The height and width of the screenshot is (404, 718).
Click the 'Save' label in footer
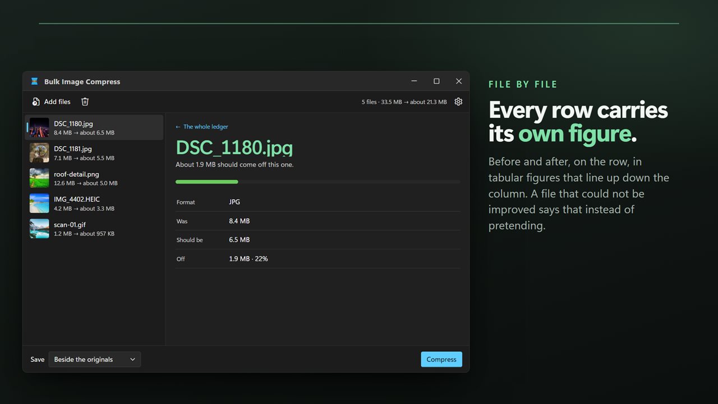coord(38,360)
